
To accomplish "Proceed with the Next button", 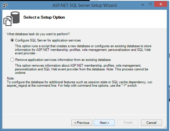I will 104,123.
